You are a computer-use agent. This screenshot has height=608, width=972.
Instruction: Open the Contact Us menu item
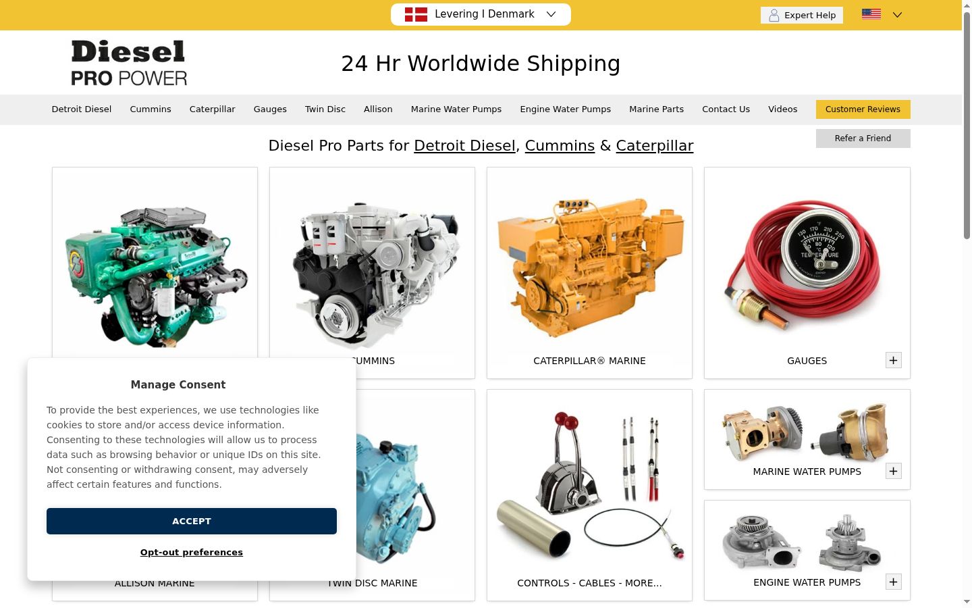[726, 109]
